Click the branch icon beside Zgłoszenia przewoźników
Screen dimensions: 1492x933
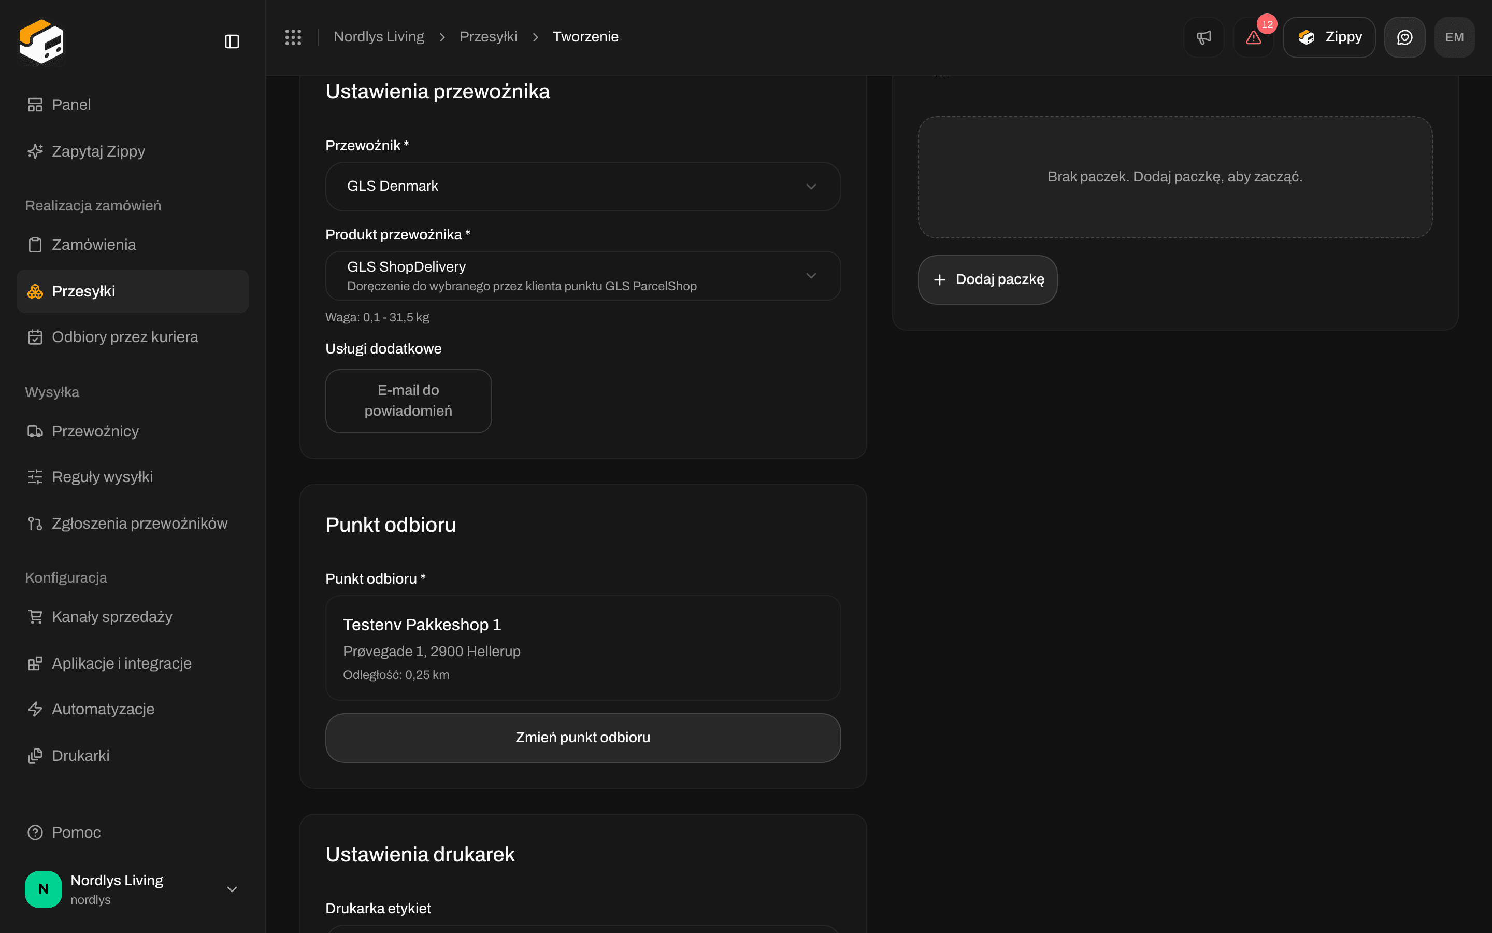coord(35,524)
